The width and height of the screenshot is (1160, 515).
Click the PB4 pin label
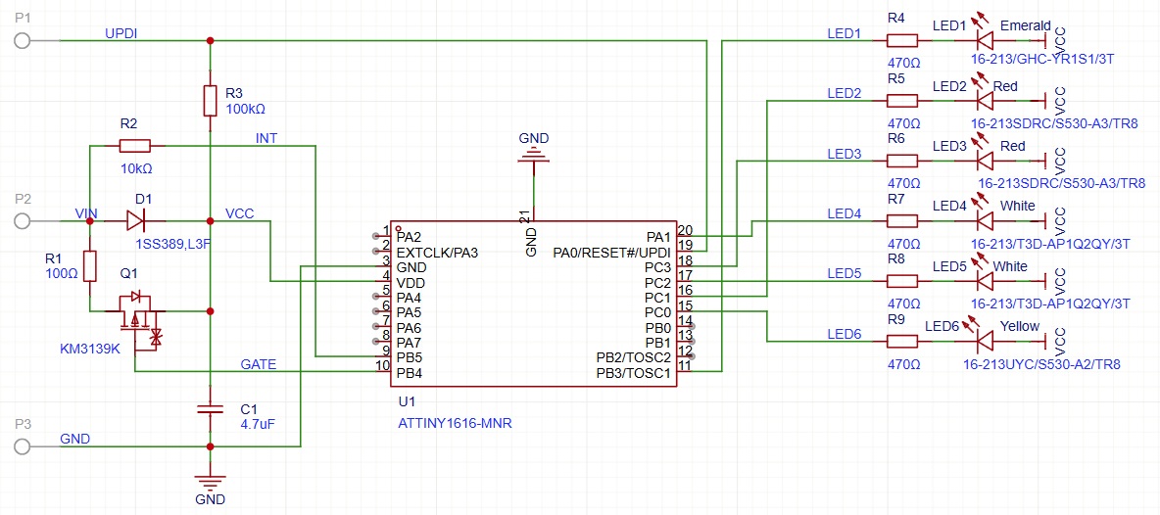(410, 372)
